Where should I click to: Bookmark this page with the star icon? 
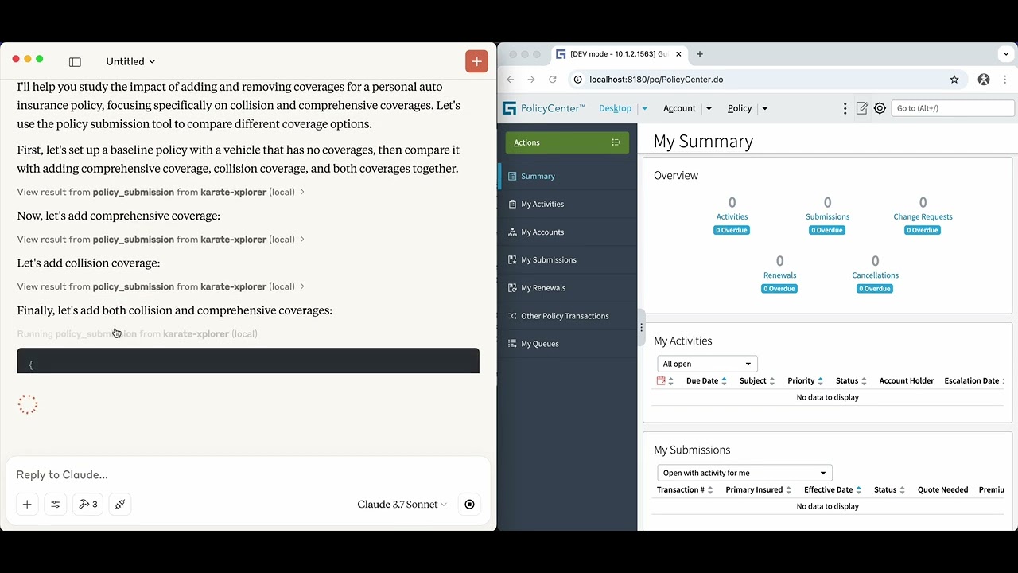954,80
